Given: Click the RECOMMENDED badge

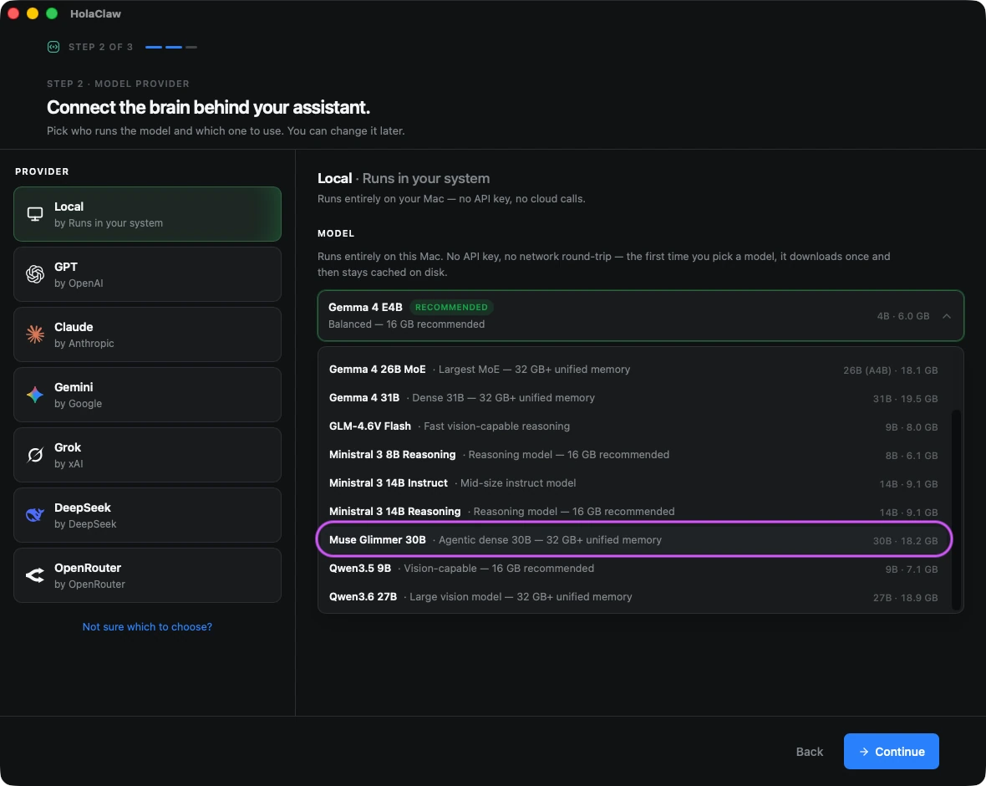Looking at the screenshot, I should [x=451, y=307].
